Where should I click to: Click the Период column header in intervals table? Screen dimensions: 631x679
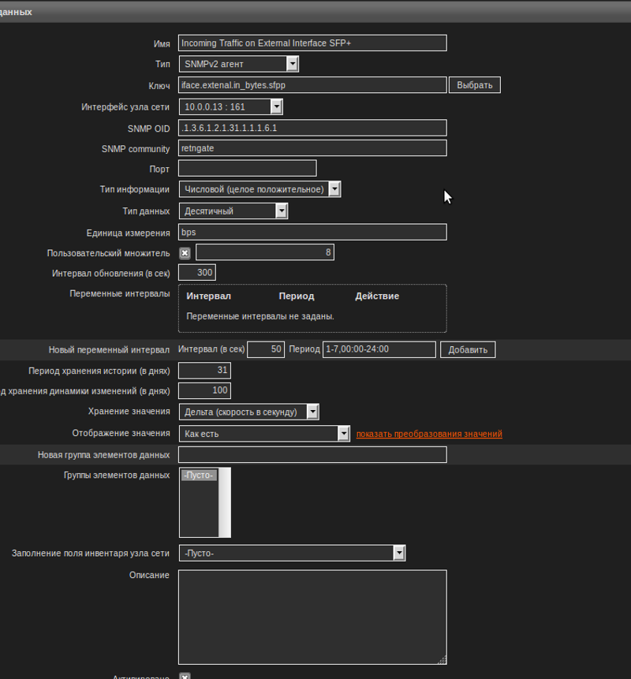tap(297, 297)
